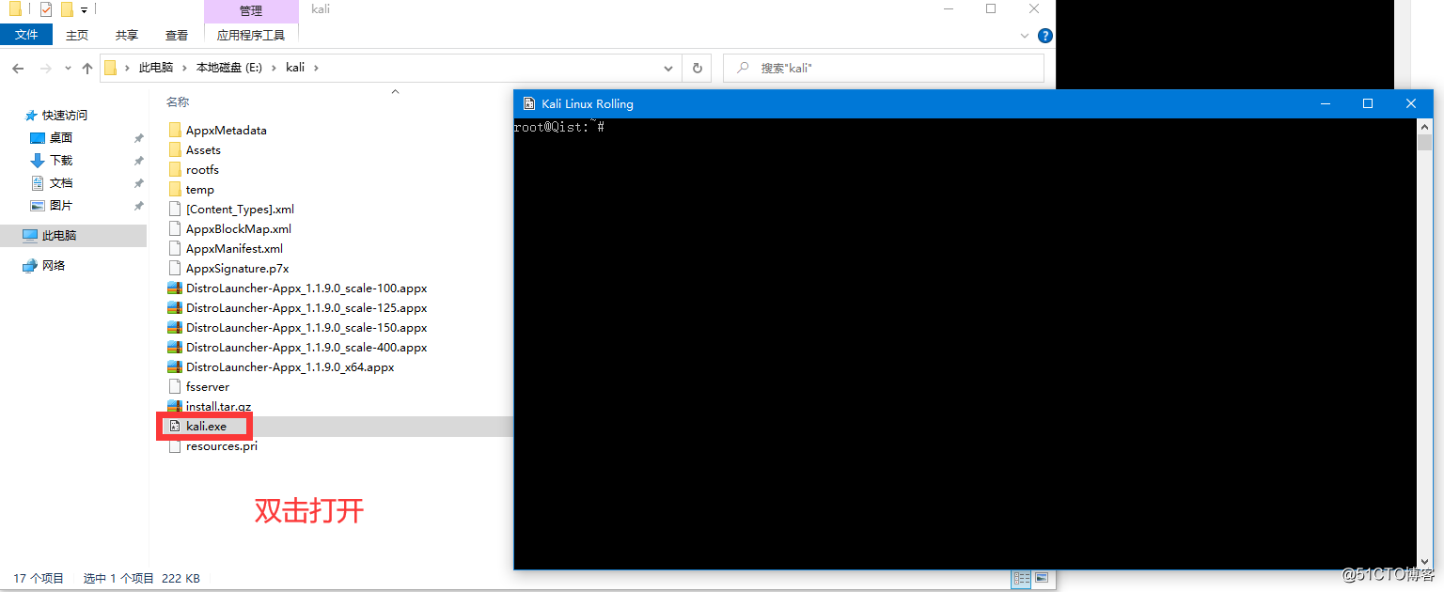The width and height of the screenshot is (1444, 592).
Task: Switch to details view in the status bar
Action: (x=1021, y=578)
